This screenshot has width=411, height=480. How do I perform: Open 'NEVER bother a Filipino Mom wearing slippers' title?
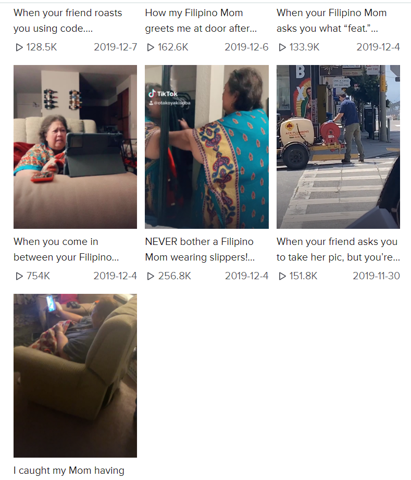(200, 250)
